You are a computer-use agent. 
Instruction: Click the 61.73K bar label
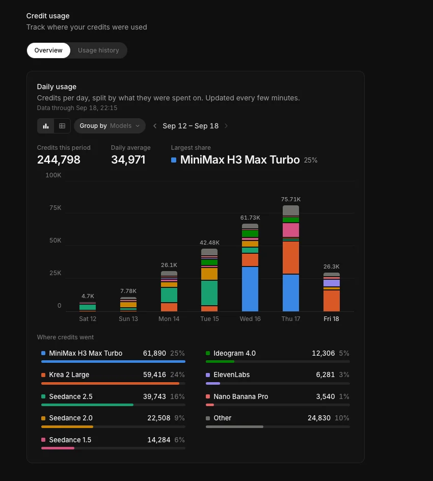coord(250,218)
